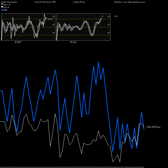Select the 'Daily Stochastics' title text

pos(9,2)
